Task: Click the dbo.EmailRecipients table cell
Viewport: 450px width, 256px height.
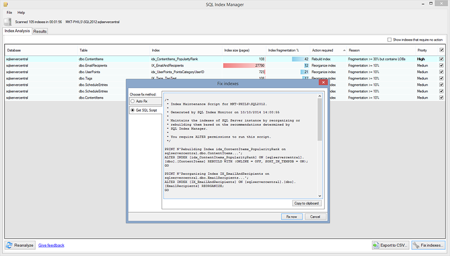Action: [113, 66]
